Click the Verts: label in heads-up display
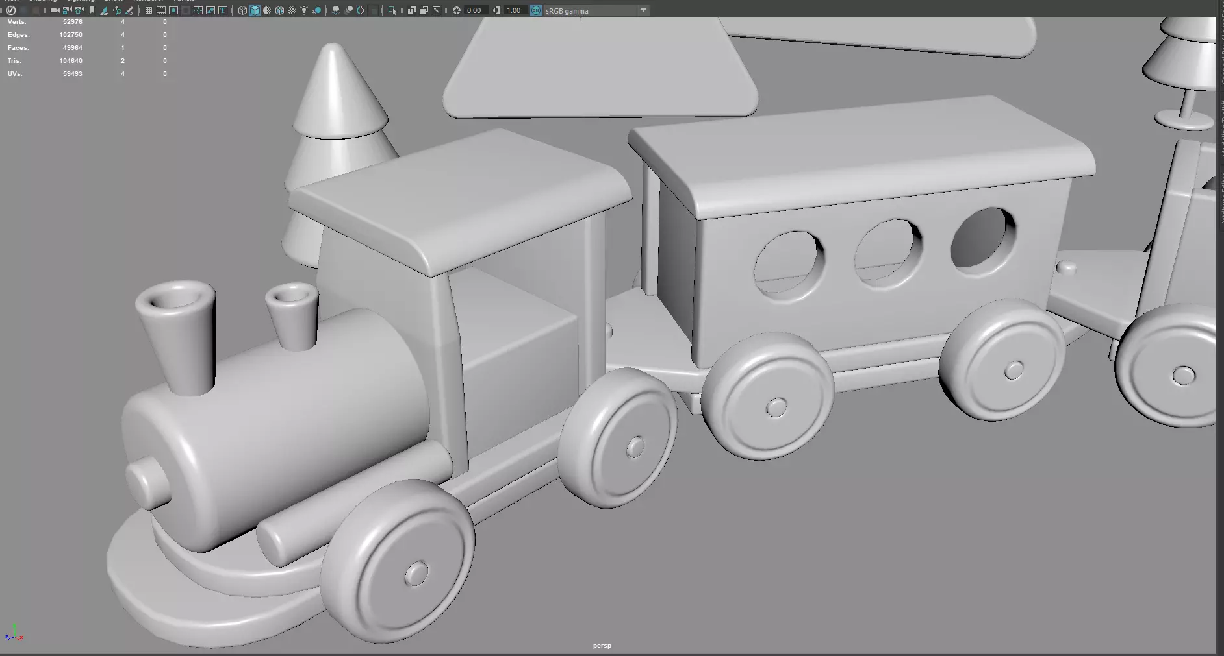This screenshot has width=1224, height=656. [17, 22]
